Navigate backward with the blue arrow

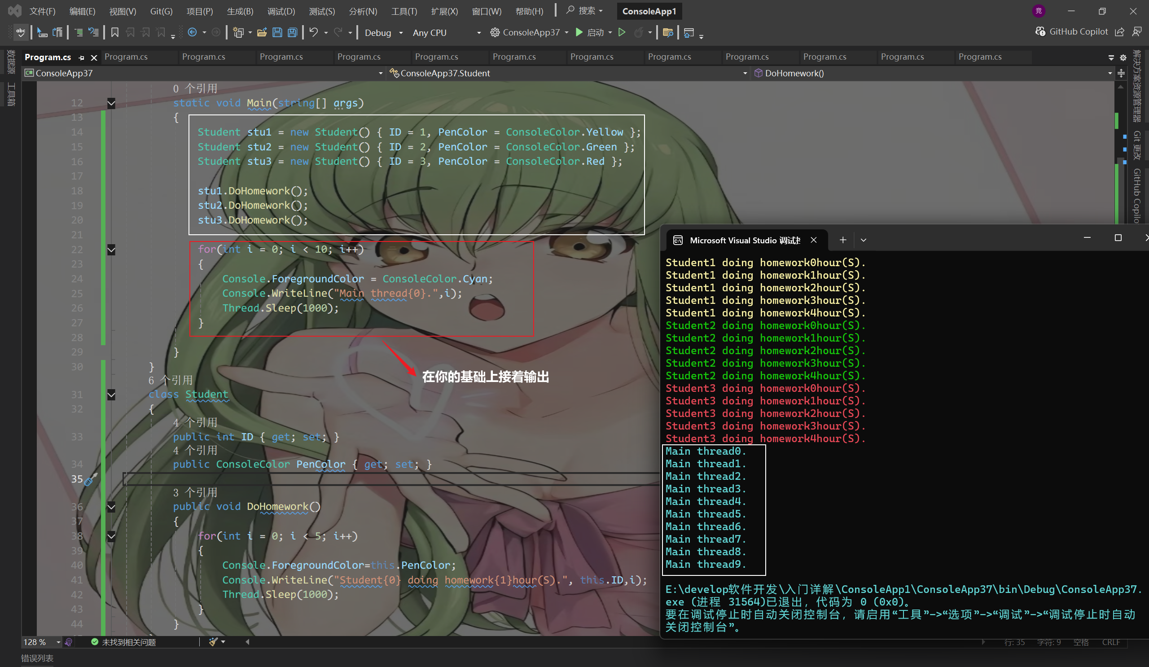(x=193, y=32)
